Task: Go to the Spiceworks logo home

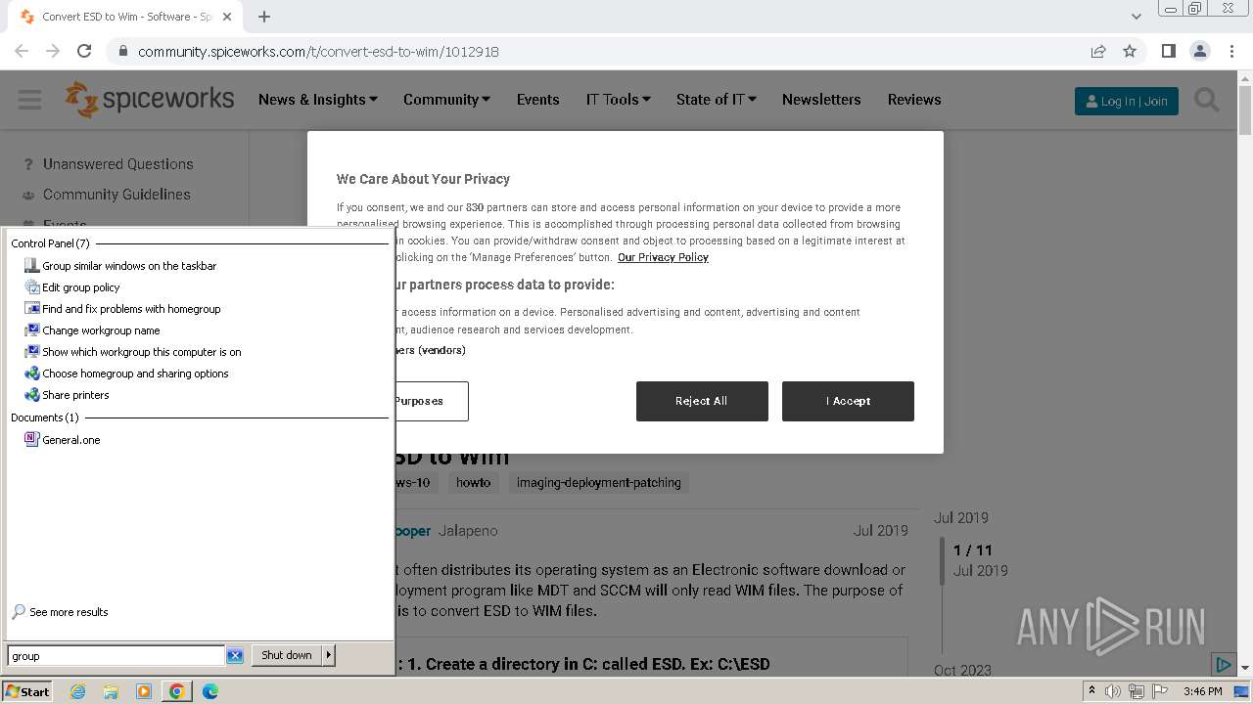Action: coord(150,99)
